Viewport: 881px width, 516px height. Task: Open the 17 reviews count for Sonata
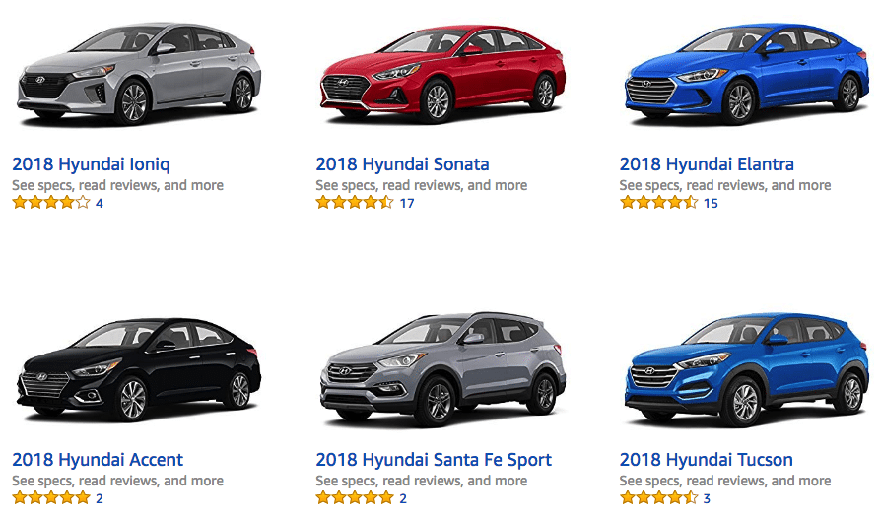(407, 203)
